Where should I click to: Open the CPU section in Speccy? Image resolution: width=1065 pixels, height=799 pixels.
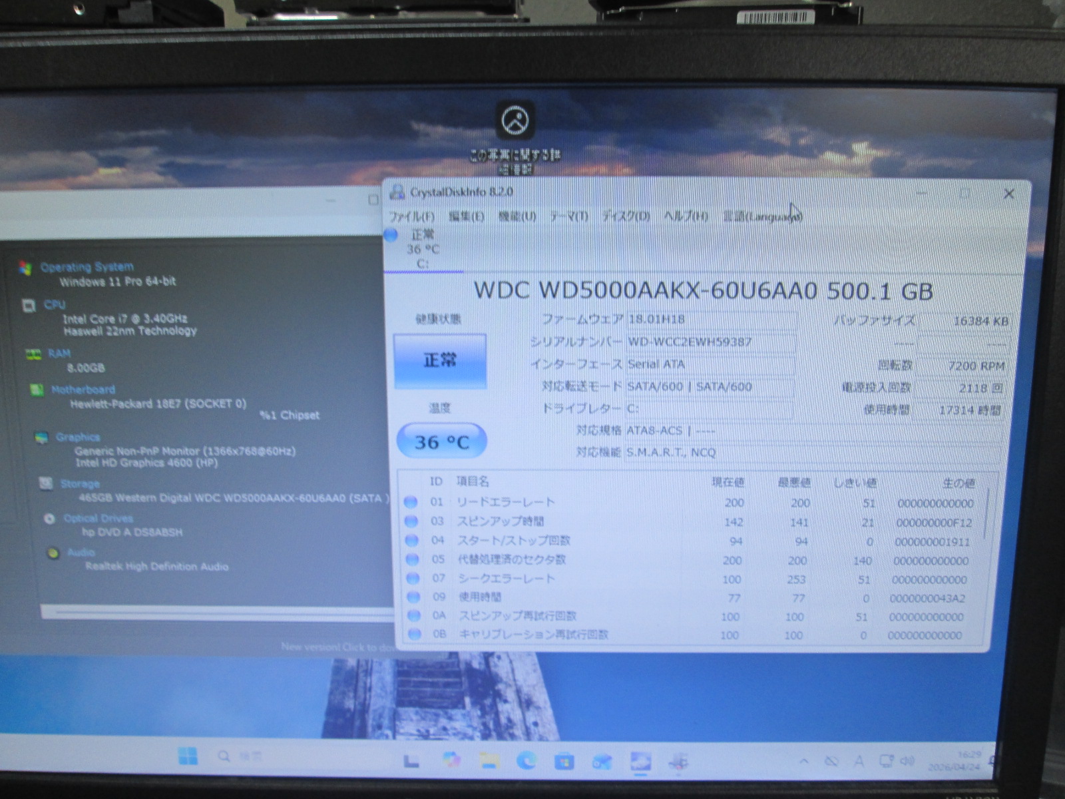click(55, 305)
